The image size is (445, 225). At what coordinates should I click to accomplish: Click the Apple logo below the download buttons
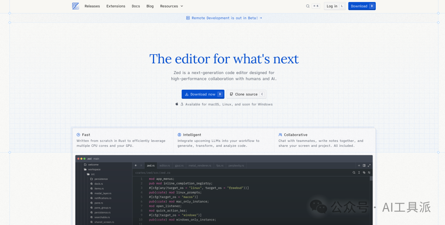177,104
